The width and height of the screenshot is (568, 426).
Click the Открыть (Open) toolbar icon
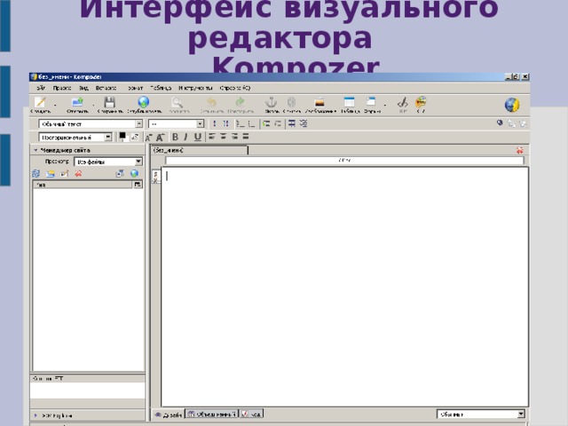tap(77, 103)
